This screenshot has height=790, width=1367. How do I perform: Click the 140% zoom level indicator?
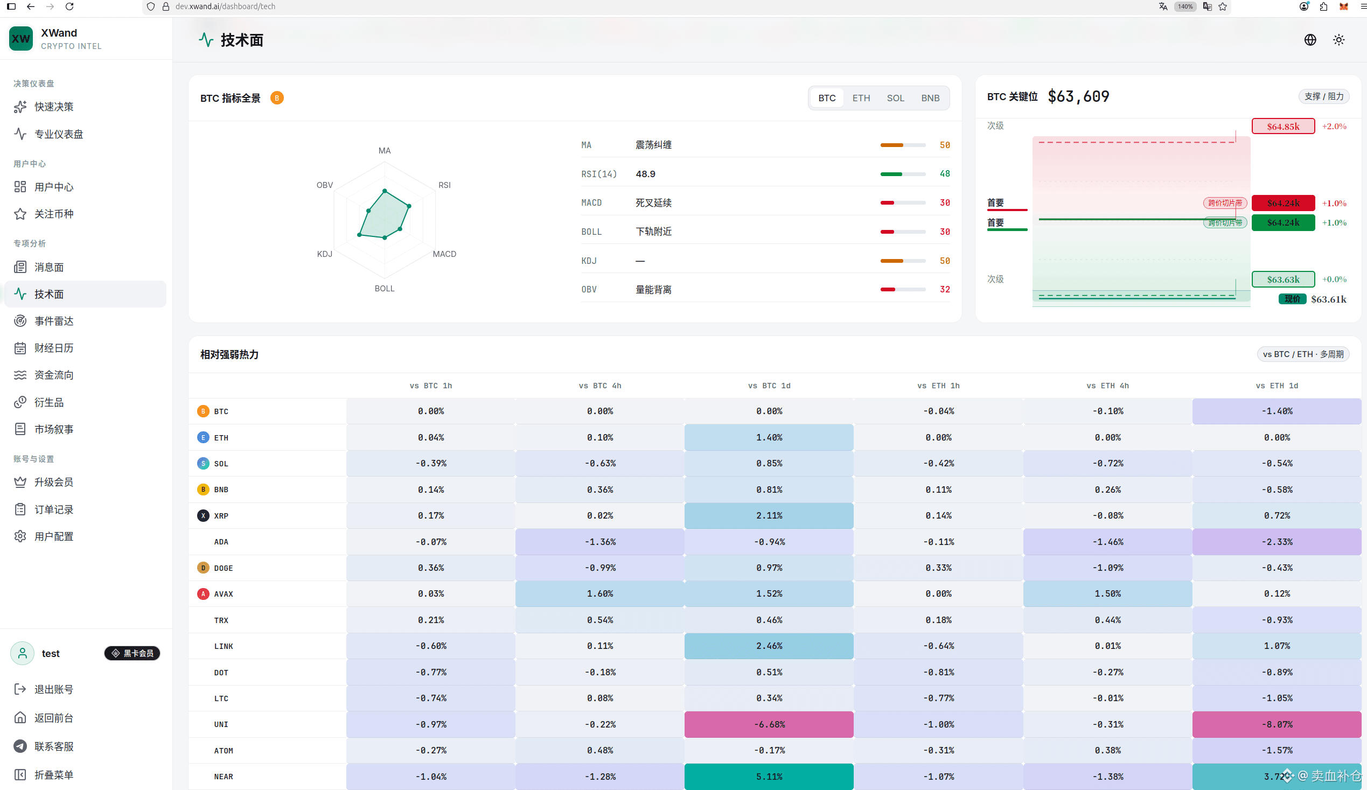tap(1185, 6)
